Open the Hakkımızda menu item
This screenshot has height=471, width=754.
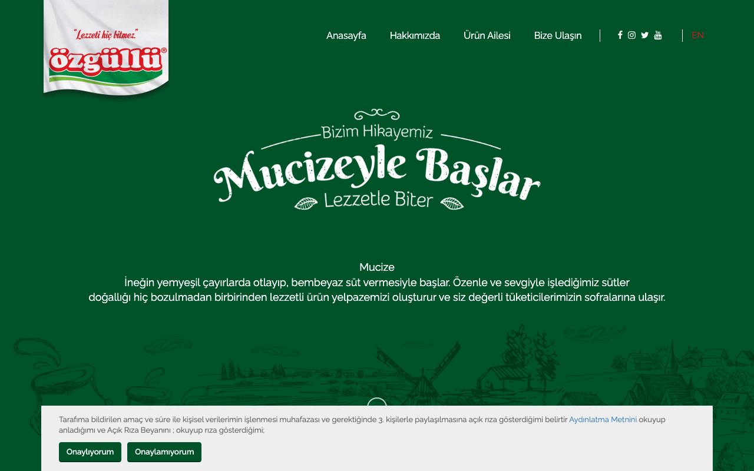(x=415, y=35)
